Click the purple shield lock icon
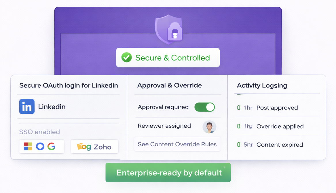The height and width of the screenshot is (193, 336). click(x=168, y=30)
